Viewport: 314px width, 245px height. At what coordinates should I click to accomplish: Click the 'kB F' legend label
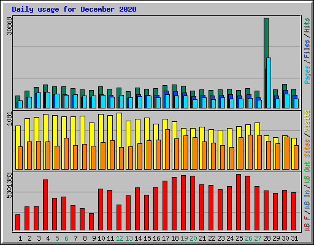307,224
